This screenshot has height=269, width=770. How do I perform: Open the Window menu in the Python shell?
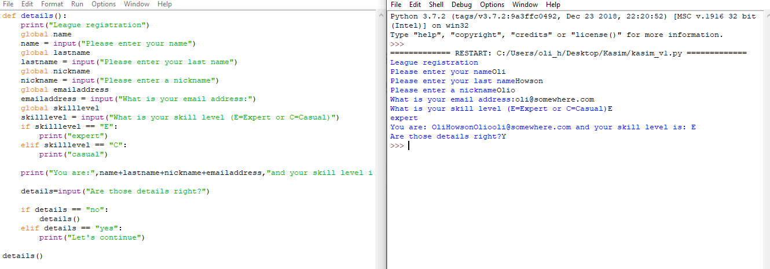pos(526,5)
